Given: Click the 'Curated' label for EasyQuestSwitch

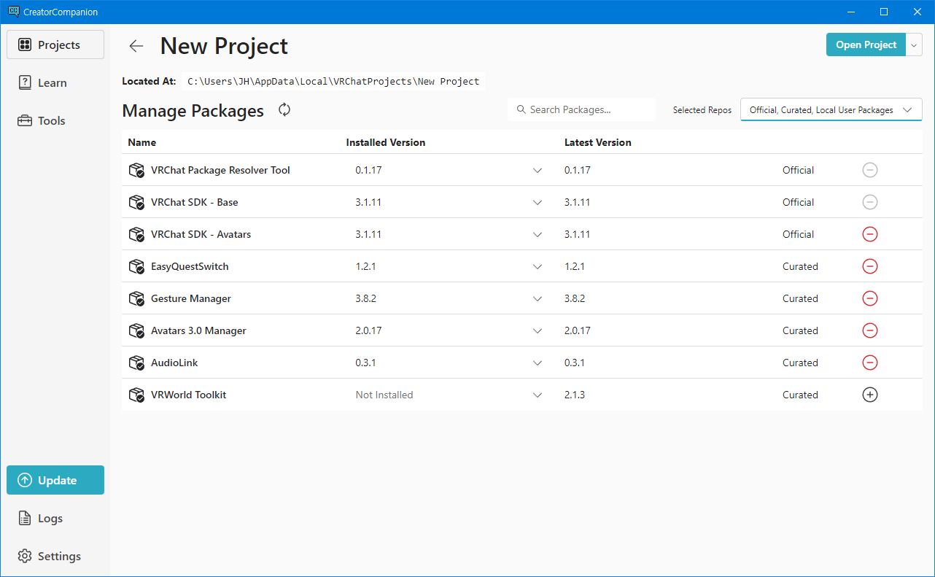Looking at the screenshot, I should coord(800,266).
